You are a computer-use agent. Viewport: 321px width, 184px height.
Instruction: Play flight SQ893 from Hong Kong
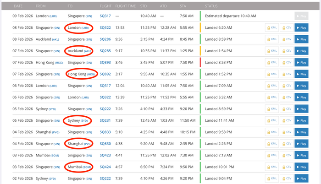301,63
